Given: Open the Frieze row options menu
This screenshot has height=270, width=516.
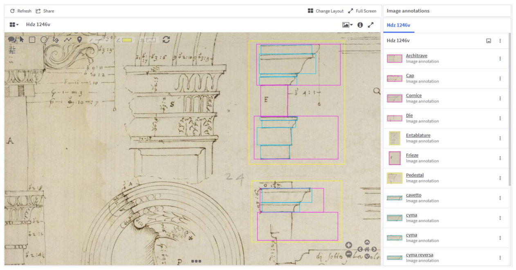Looking at the screenshot, I should [x=500, y=158].
